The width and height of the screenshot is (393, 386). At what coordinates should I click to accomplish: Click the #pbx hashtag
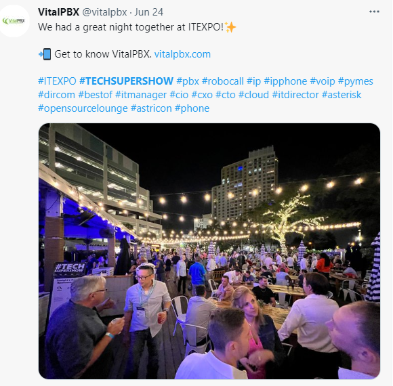[188, 81]
